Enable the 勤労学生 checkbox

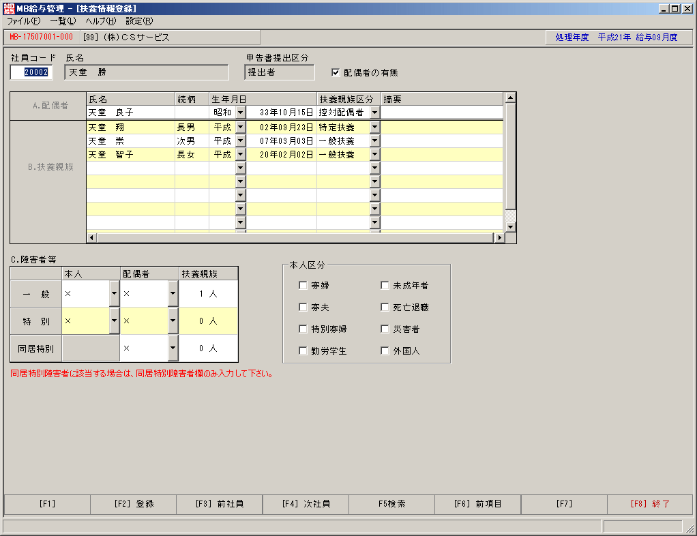point(303,351)
